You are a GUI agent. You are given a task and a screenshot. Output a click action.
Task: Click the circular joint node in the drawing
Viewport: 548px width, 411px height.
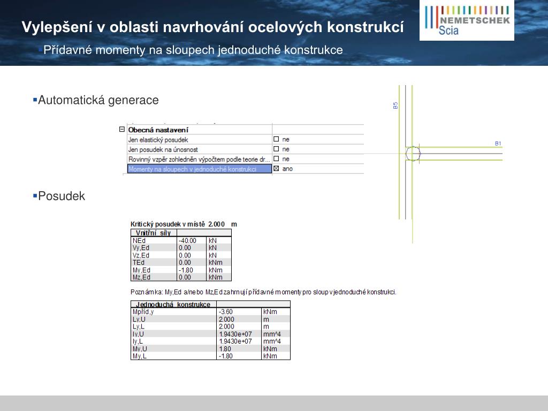413,154
